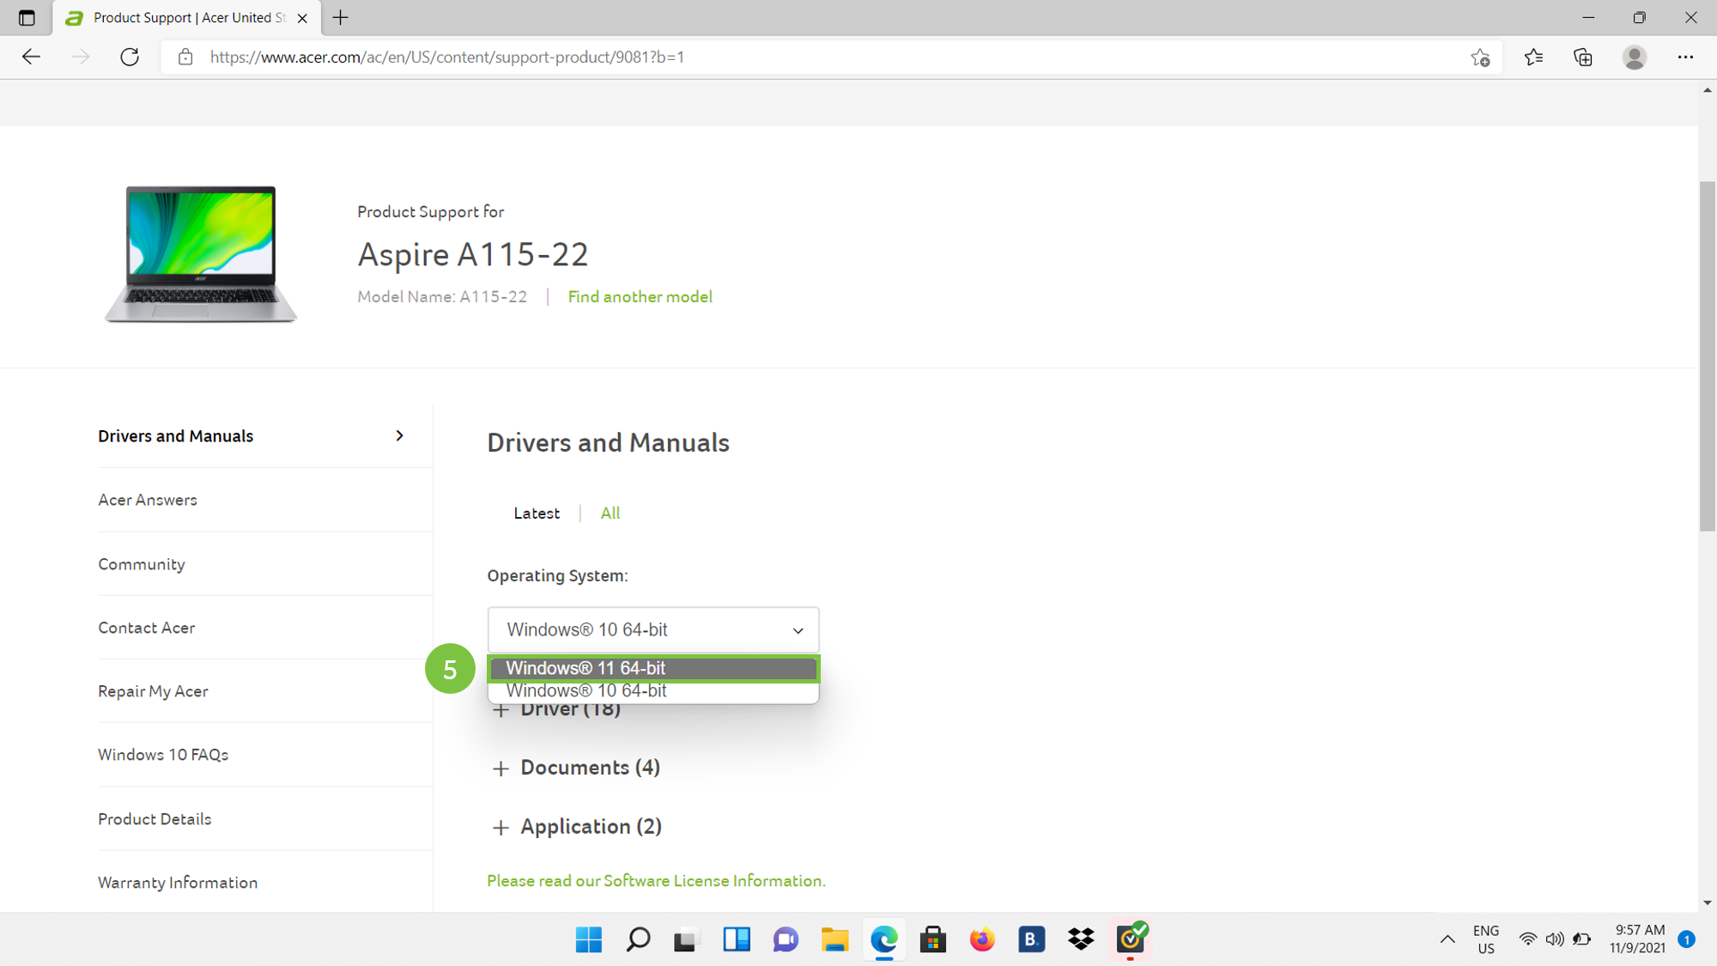This screenshot has height=966, width=1717.
Task: Click the Find another model link
Action: [640, 296]
